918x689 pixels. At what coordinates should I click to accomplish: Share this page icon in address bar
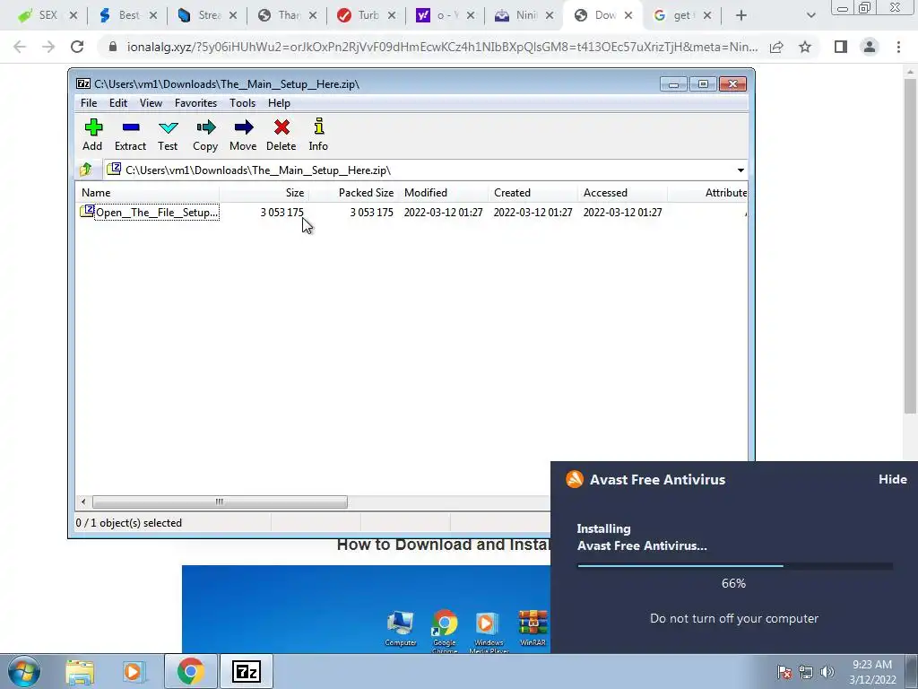coord(776,47)
